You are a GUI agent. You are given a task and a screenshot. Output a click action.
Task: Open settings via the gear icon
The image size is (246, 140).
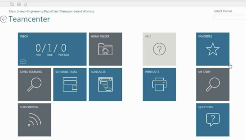point(19,4)
